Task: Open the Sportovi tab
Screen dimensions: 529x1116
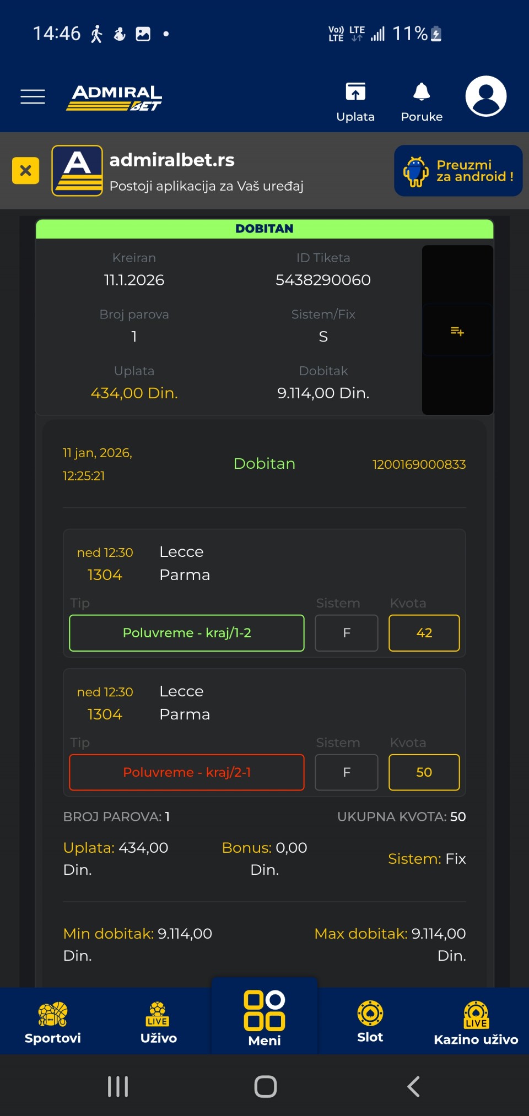Action: pyautogui.click(x=53, y=1022)
